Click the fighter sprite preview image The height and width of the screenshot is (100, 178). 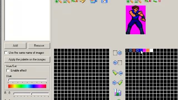tap(136, 20)
